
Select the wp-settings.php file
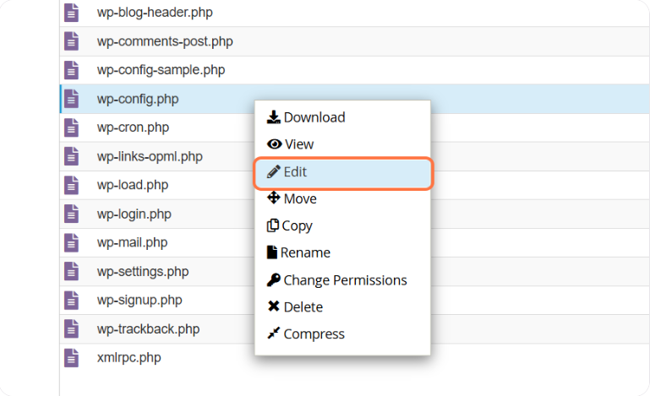click(143, 271)
